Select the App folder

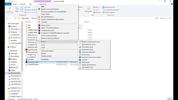[x=29, y=25]
